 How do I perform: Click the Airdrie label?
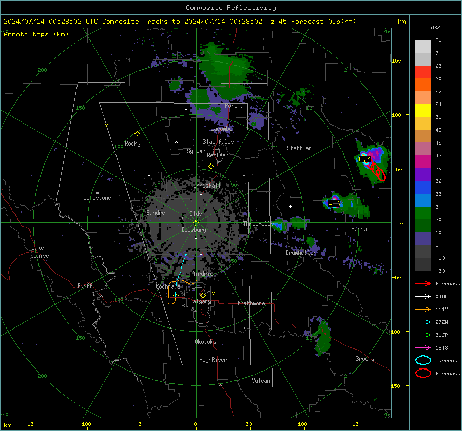click(x=202, y=274)
